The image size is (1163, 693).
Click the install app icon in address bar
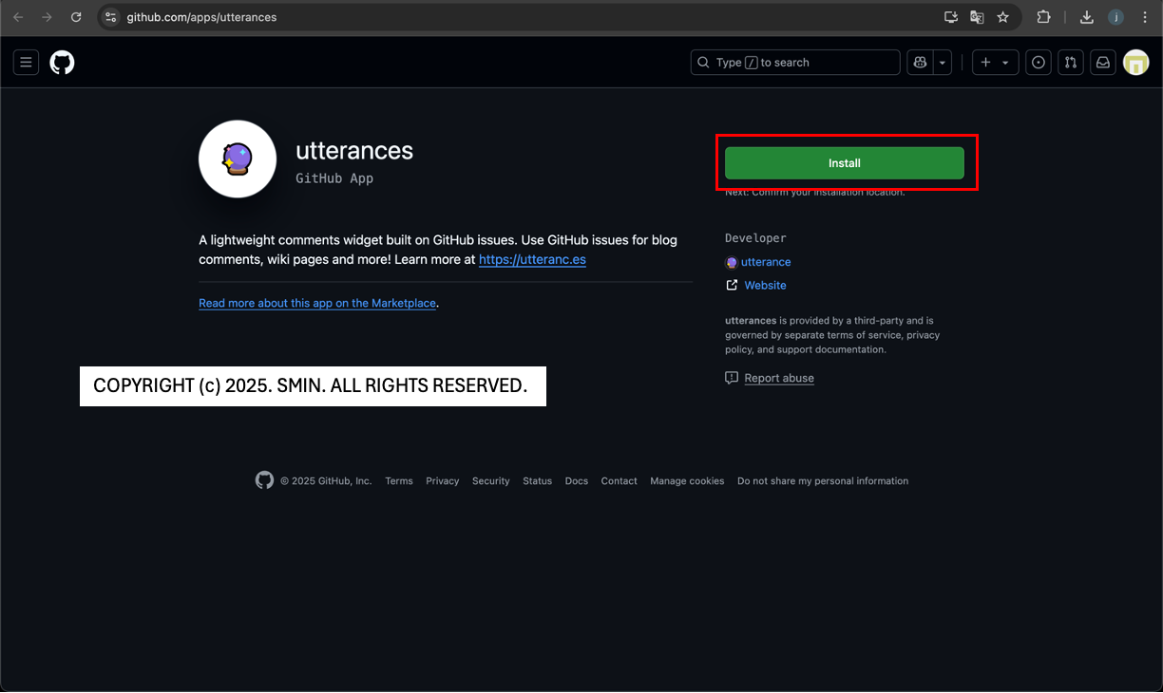click(950, 17)
